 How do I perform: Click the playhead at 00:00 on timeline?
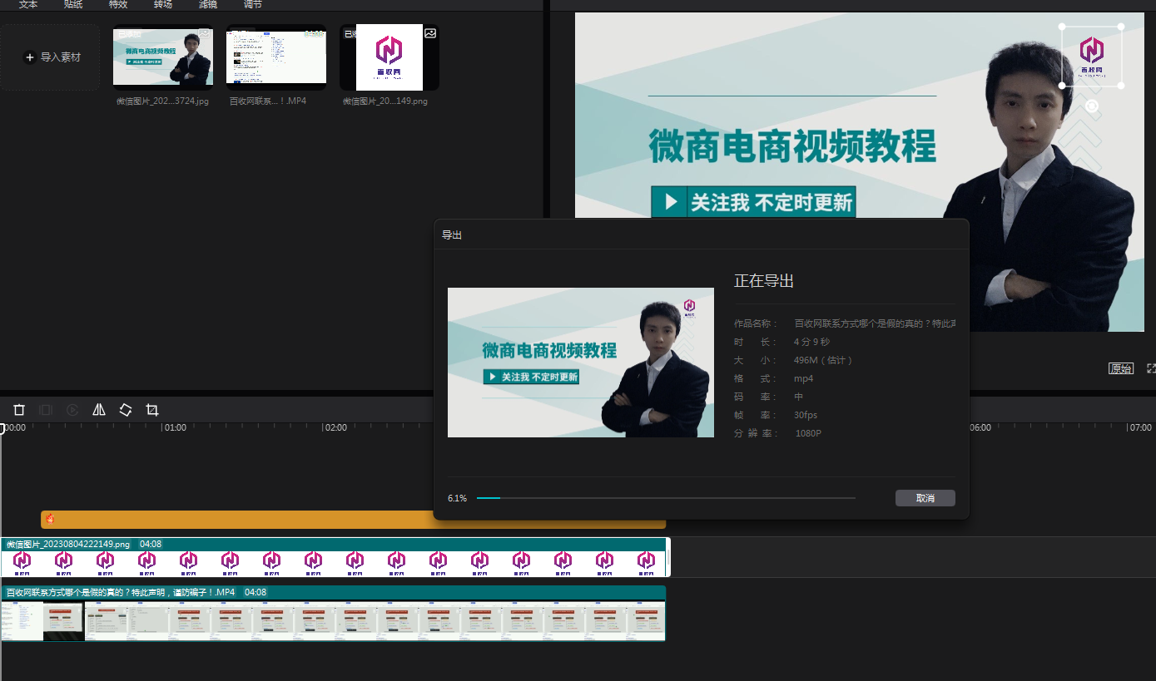pos(2,428)
